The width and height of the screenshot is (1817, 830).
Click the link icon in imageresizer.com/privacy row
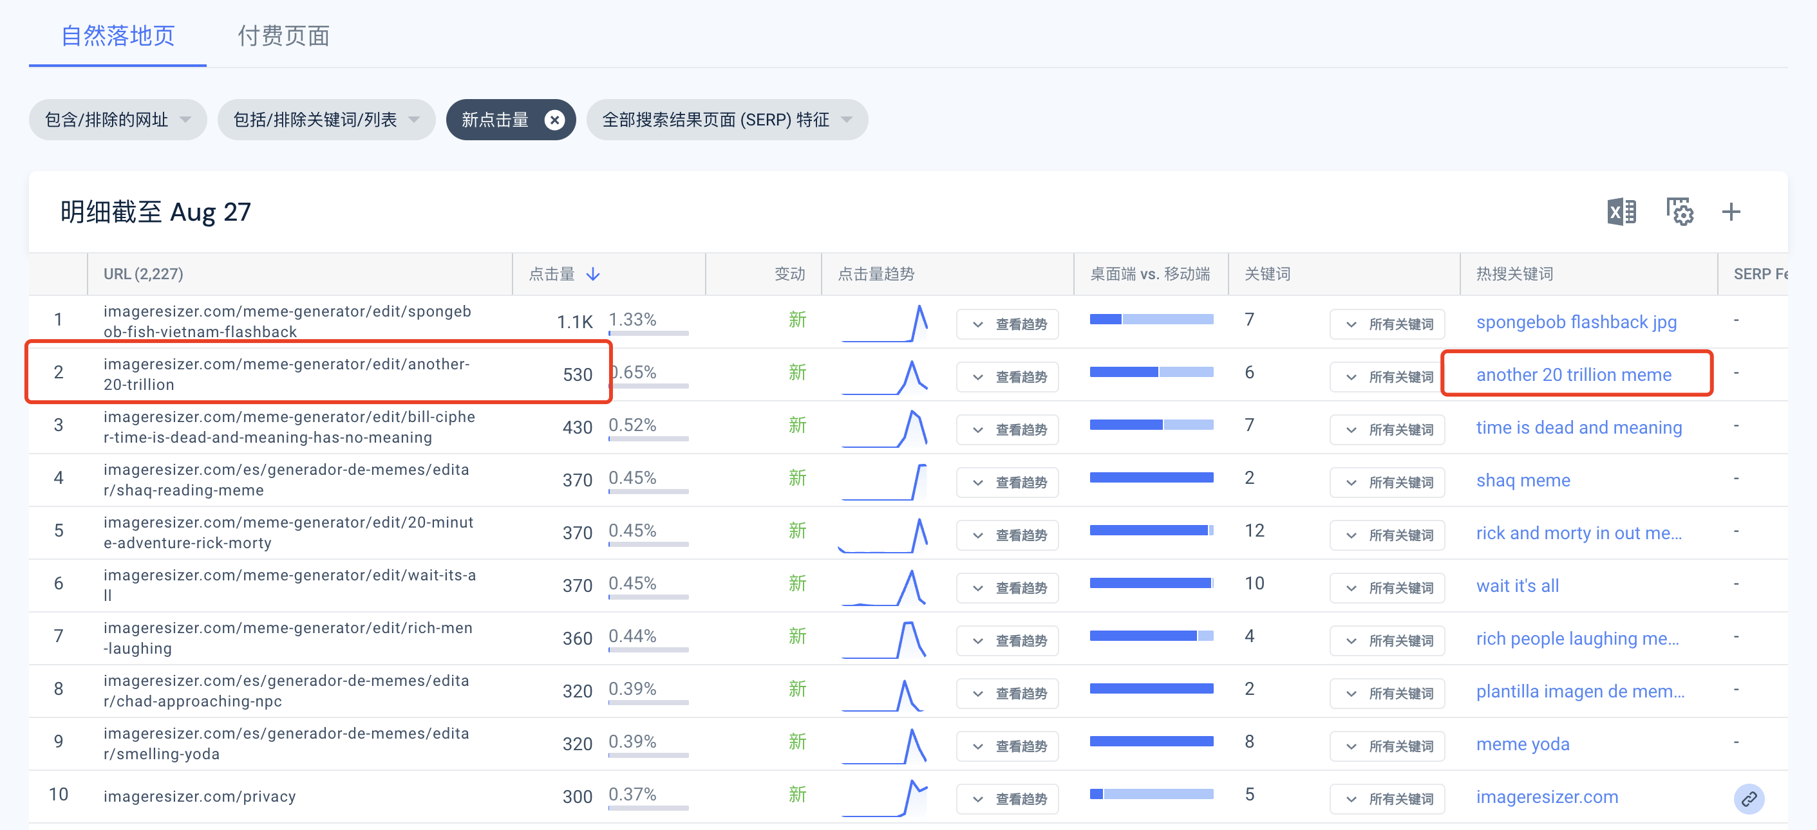1749,798
